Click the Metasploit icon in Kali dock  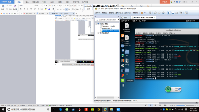pos(123,51)
